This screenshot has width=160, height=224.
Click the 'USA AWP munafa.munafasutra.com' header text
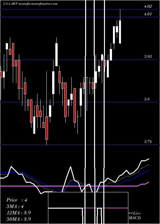click(x=30, y=4)
